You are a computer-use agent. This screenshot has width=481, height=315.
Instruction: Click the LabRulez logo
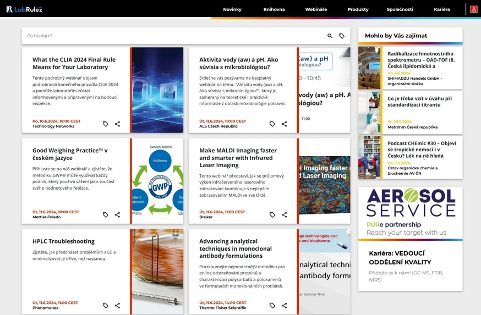pos(24,9)
